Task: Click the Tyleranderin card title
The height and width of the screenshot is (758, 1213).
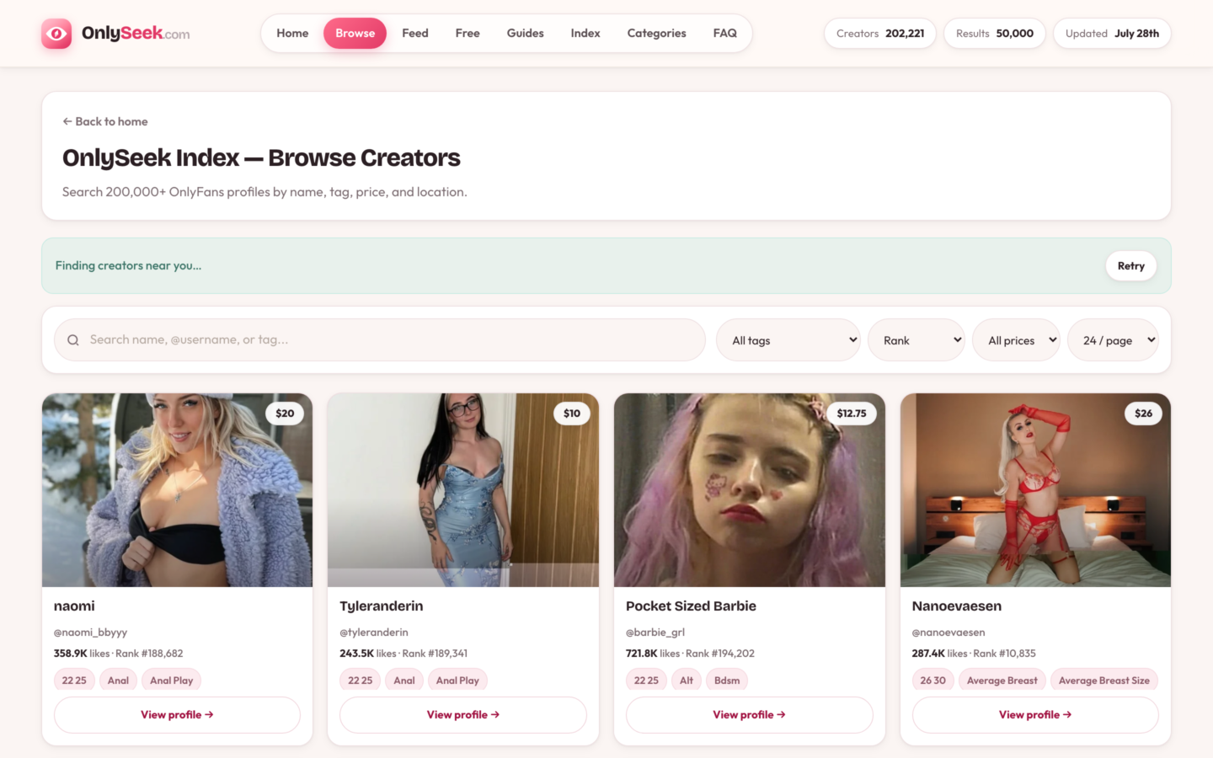Action: [x=382, y=606]
